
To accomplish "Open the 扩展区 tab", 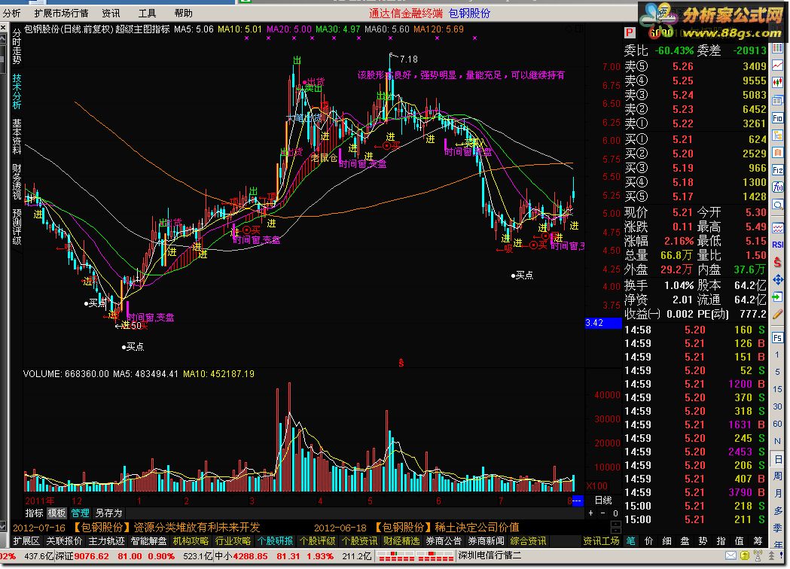I will pyautogui.click(x=26, y=541).
